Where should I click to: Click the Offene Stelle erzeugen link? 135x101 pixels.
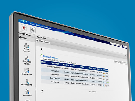point(50,57)
